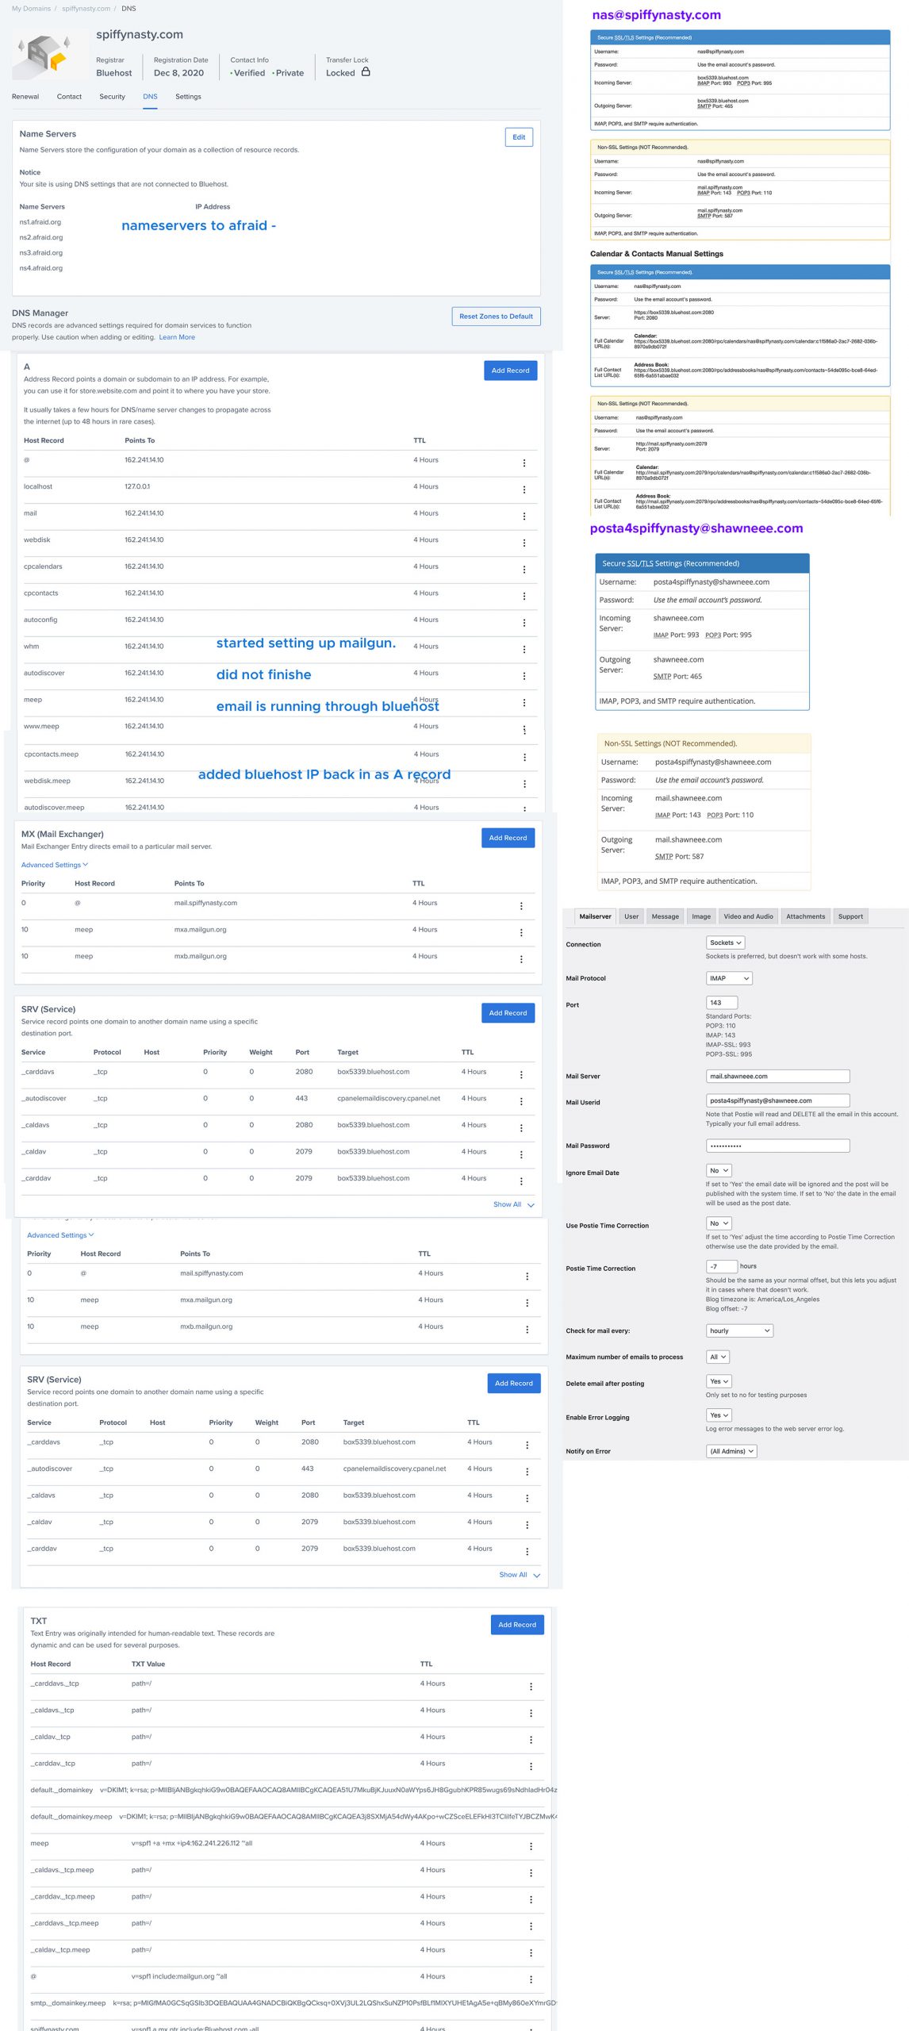Screen dimensions: 909x2031
Task: Open the Image tab
Action: pyautogui.click(x=701, y=916)
